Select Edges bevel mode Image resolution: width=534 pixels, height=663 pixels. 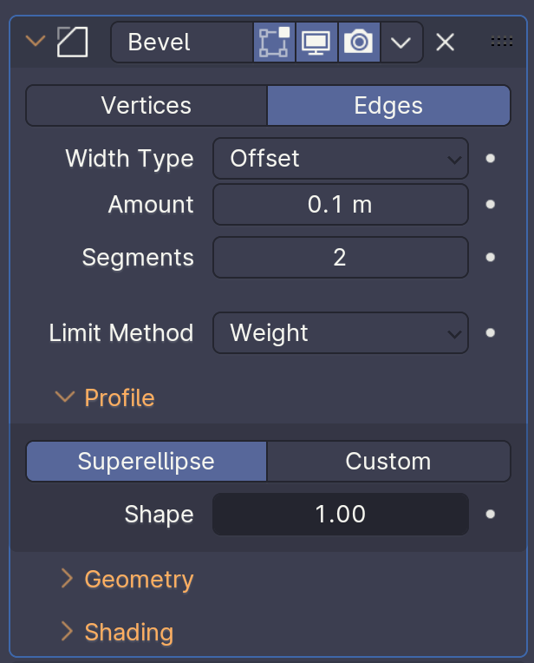pyautogui.click(x=388, y=106)
